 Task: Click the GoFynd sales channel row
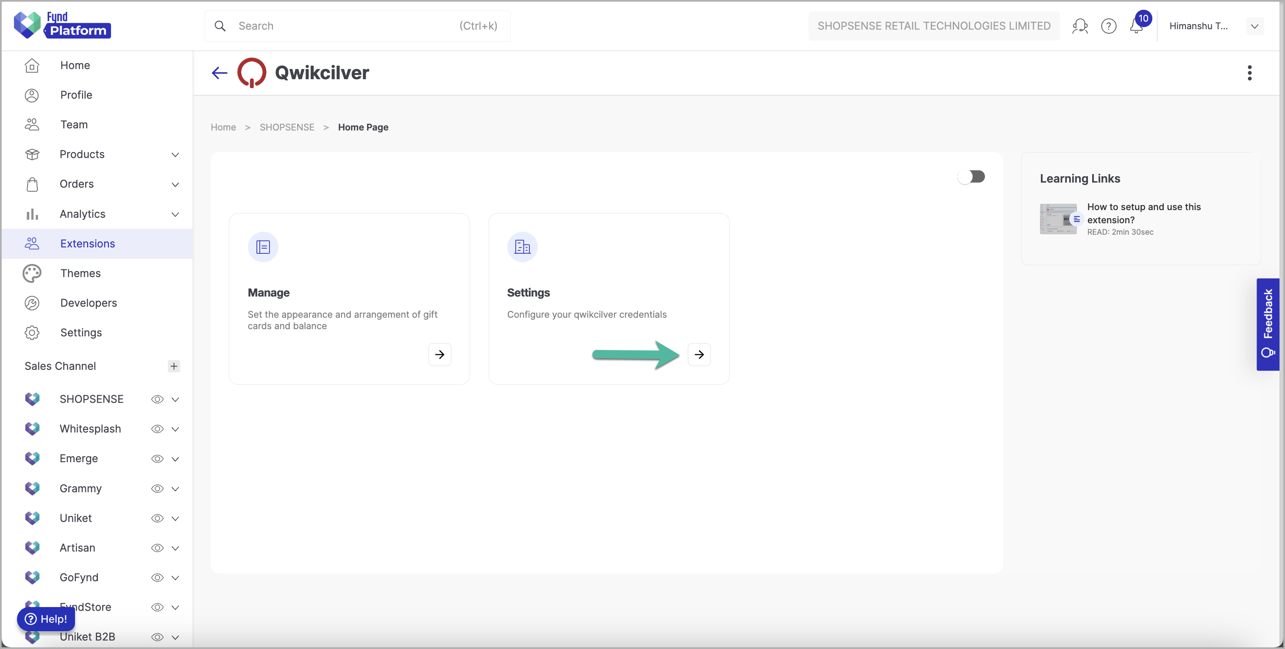point(97,578)
